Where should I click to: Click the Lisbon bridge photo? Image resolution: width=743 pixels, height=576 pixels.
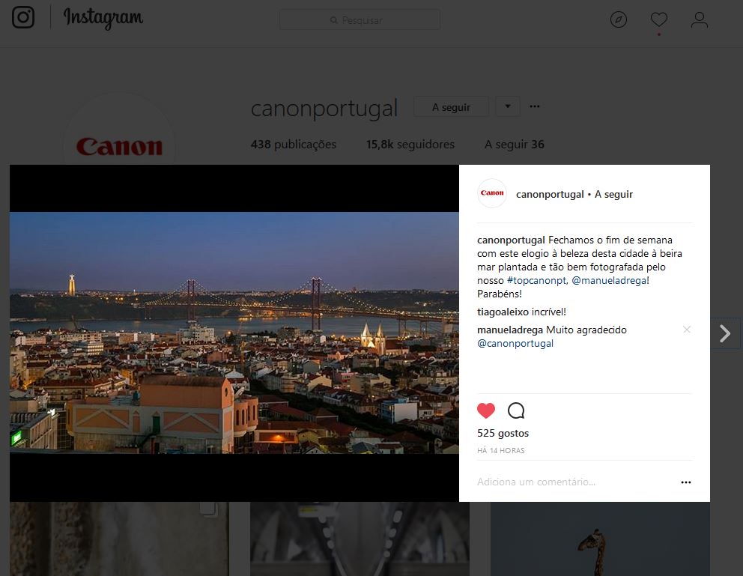pyautogui.click(x=234, y=333)
